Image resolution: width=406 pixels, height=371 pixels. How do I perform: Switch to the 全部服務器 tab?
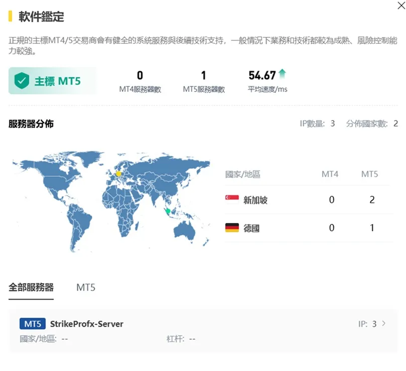point(31,287)
